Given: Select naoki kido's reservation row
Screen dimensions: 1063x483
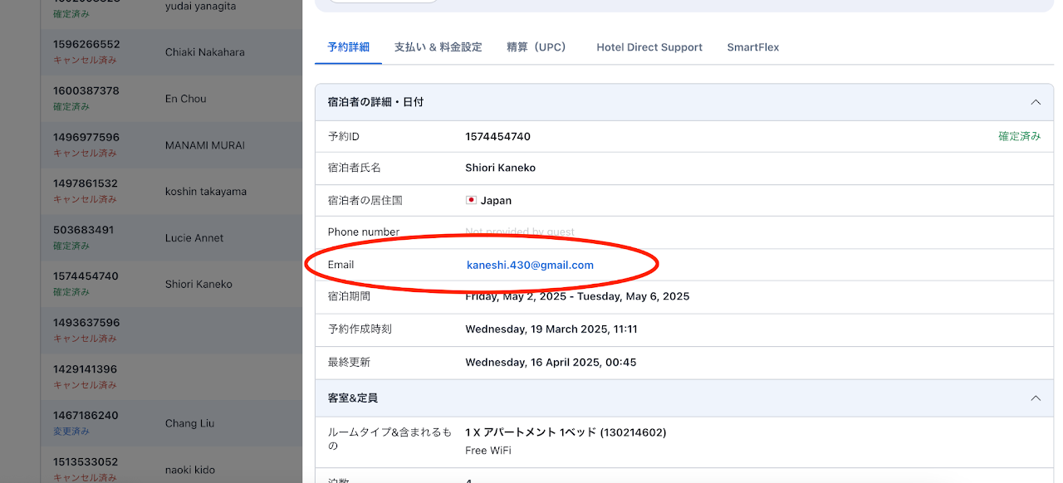Looking at the screenshot, I should [x=189, y=471].
